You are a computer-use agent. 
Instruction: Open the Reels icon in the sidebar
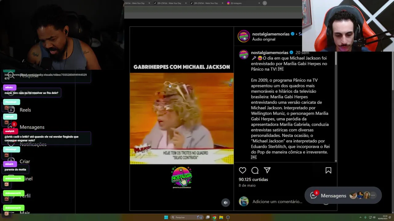pyautogui.click(x=11, y=110)
